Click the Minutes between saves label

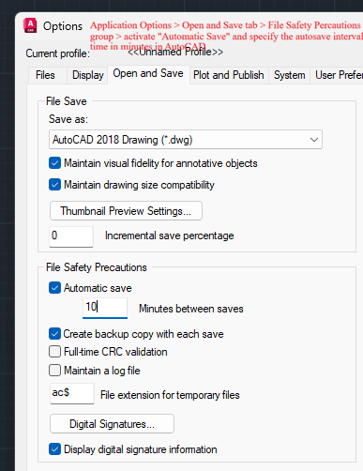pyautogui.click(x=191, y=309)
